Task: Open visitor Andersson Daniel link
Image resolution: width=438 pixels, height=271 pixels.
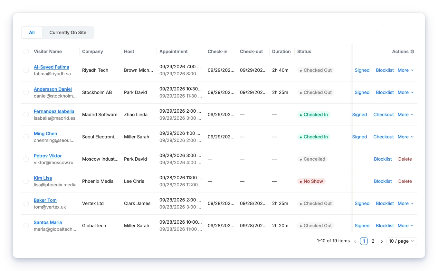Action: pos(53,89)
